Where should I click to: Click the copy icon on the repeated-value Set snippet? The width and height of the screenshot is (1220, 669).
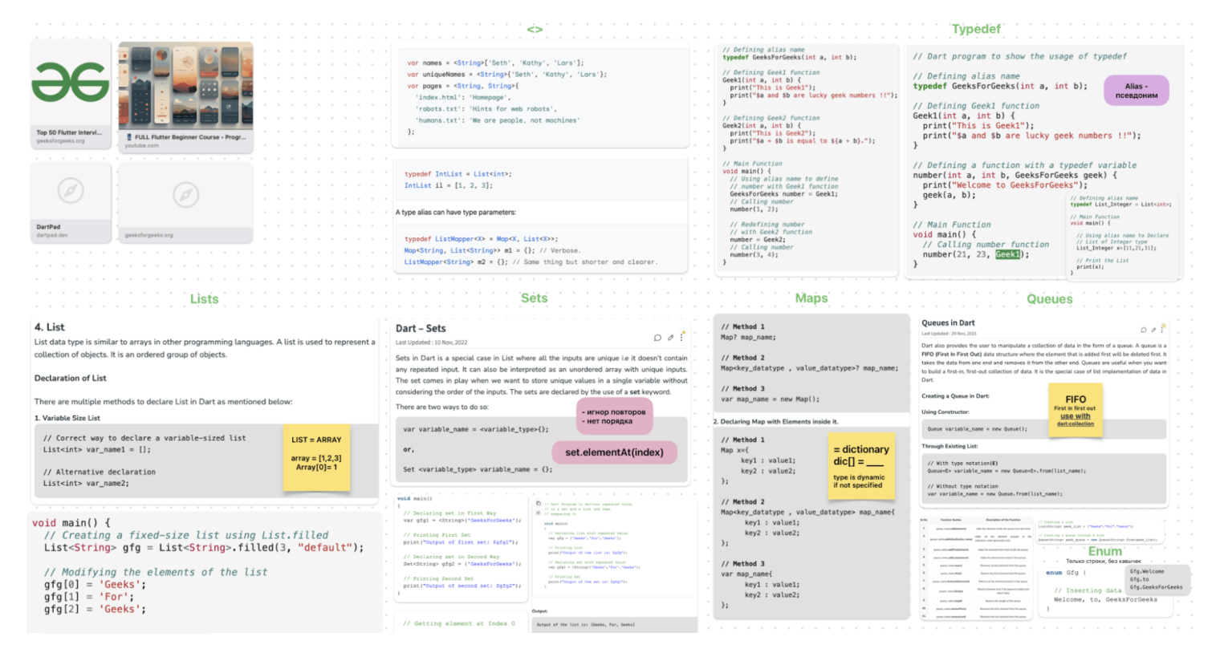(x=538, y=504)
